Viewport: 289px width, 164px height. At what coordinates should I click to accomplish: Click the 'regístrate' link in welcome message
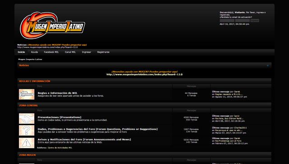point(225,15)
